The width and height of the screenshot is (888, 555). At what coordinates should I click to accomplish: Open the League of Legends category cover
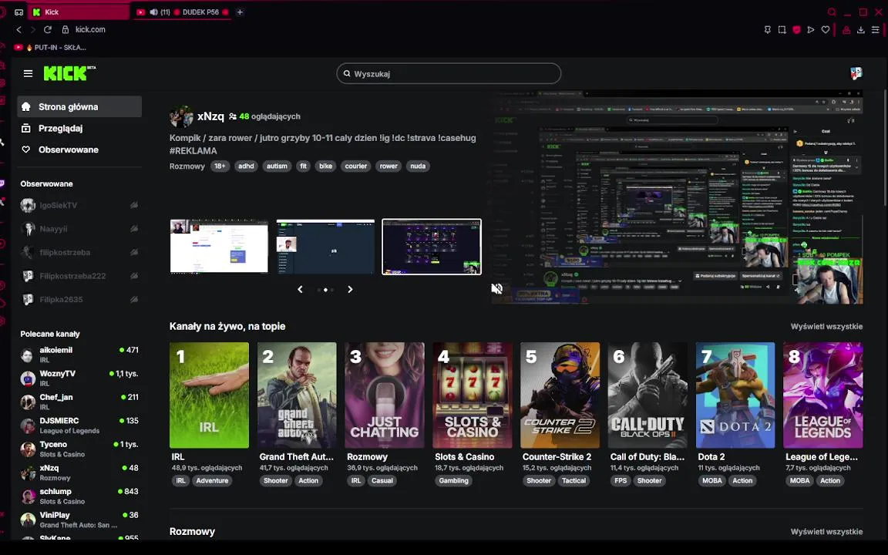tap(823, 395)
